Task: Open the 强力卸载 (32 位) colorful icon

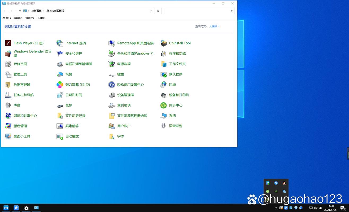Action: 60,85
